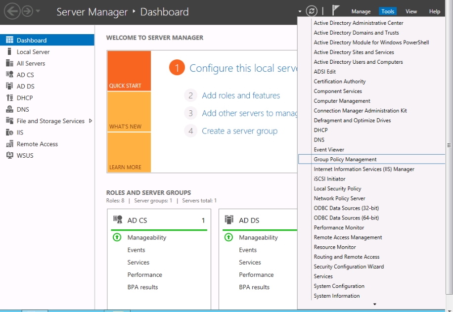Open the Help menu
This screenshot has height=312, width=453.
[435, 11]
